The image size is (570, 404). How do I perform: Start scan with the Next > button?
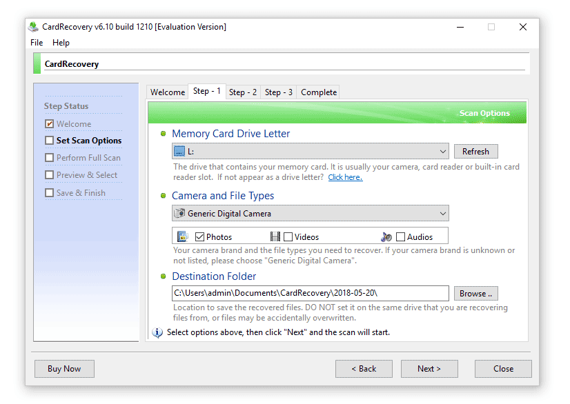tap(429, 369)
